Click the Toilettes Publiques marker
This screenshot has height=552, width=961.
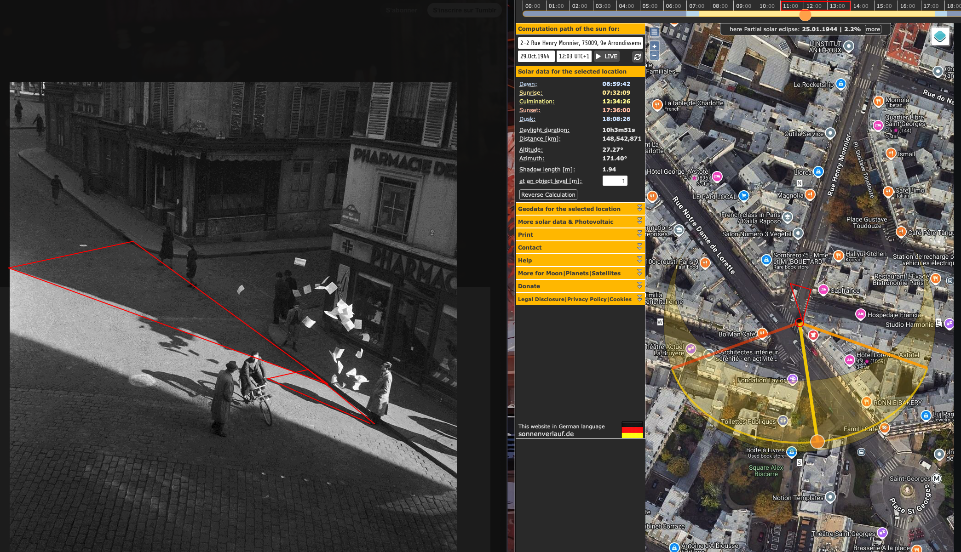[x=783, y=421]
